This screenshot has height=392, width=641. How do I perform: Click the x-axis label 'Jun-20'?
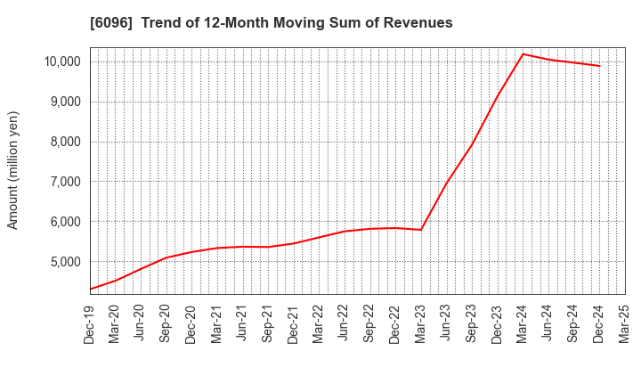140,322
